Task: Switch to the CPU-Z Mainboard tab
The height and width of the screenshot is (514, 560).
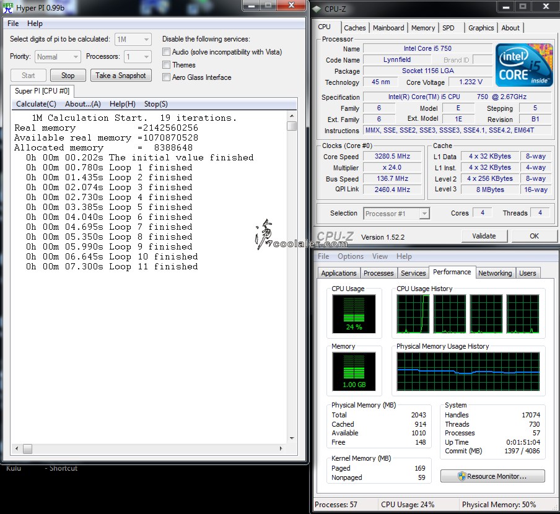Action: tap(388, 28)
